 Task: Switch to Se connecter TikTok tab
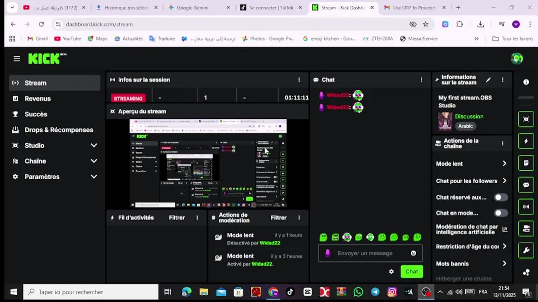click(272, 8)
